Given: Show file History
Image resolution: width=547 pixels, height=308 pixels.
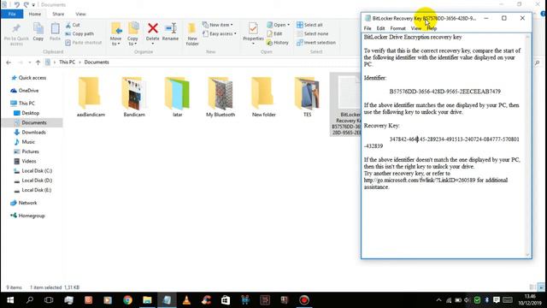Looking at the screenshot, I should (278, 42).
